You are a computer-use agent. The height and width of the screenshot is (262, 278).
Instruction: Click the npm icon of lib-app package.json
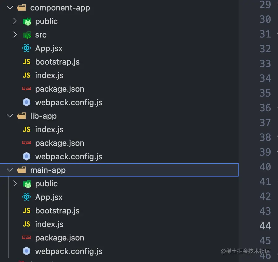pyautogui.click(x=27, y=143)
